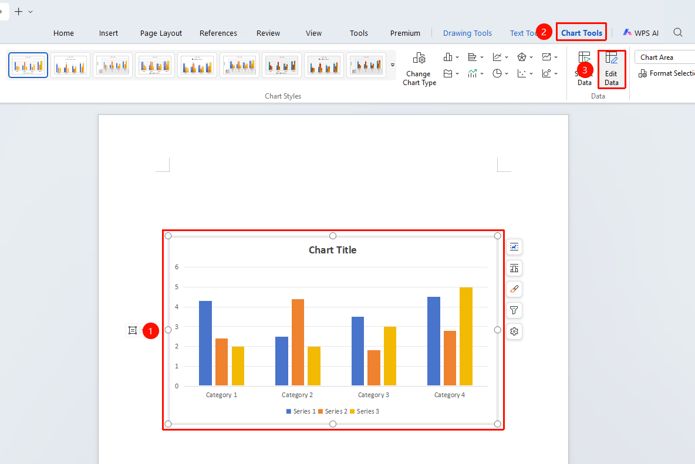
Task: Click the Select Data button
Action: [585, 69]
